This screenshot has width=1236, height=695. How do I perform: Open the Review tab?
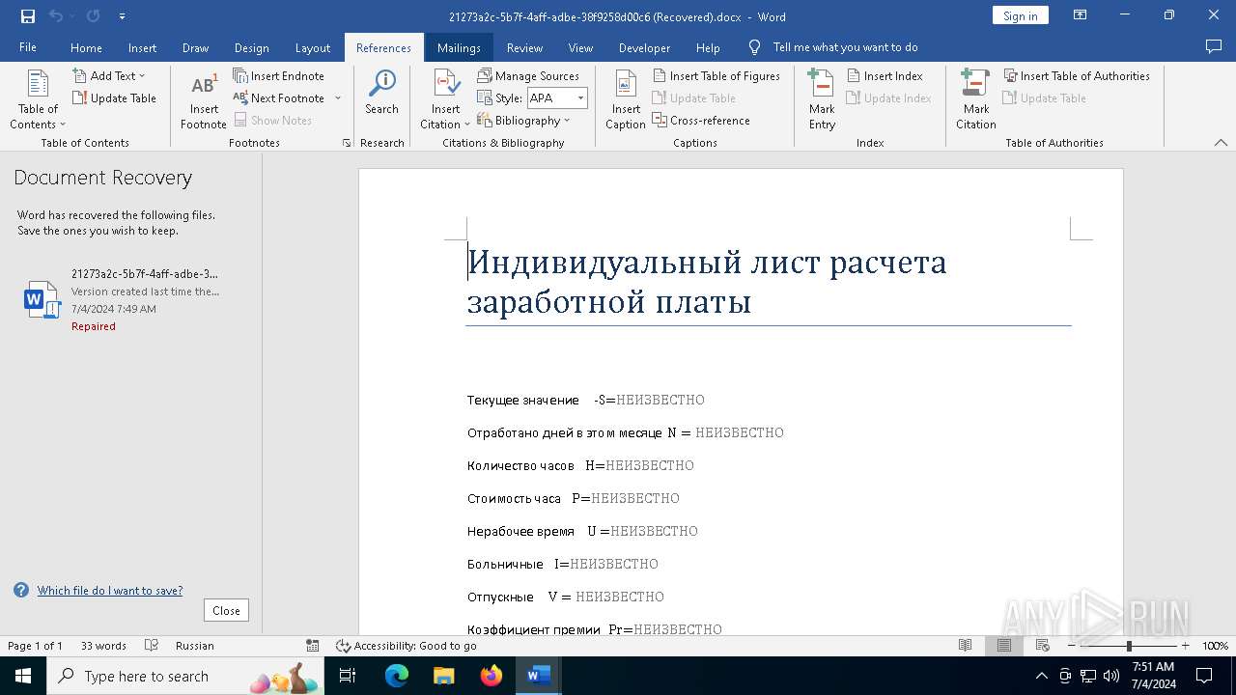(x=524, y=47)
